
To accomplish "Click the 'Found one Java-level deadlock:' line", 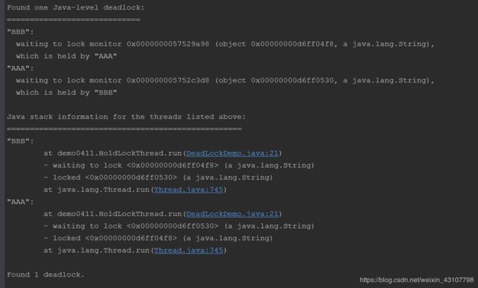I will 76,7.
